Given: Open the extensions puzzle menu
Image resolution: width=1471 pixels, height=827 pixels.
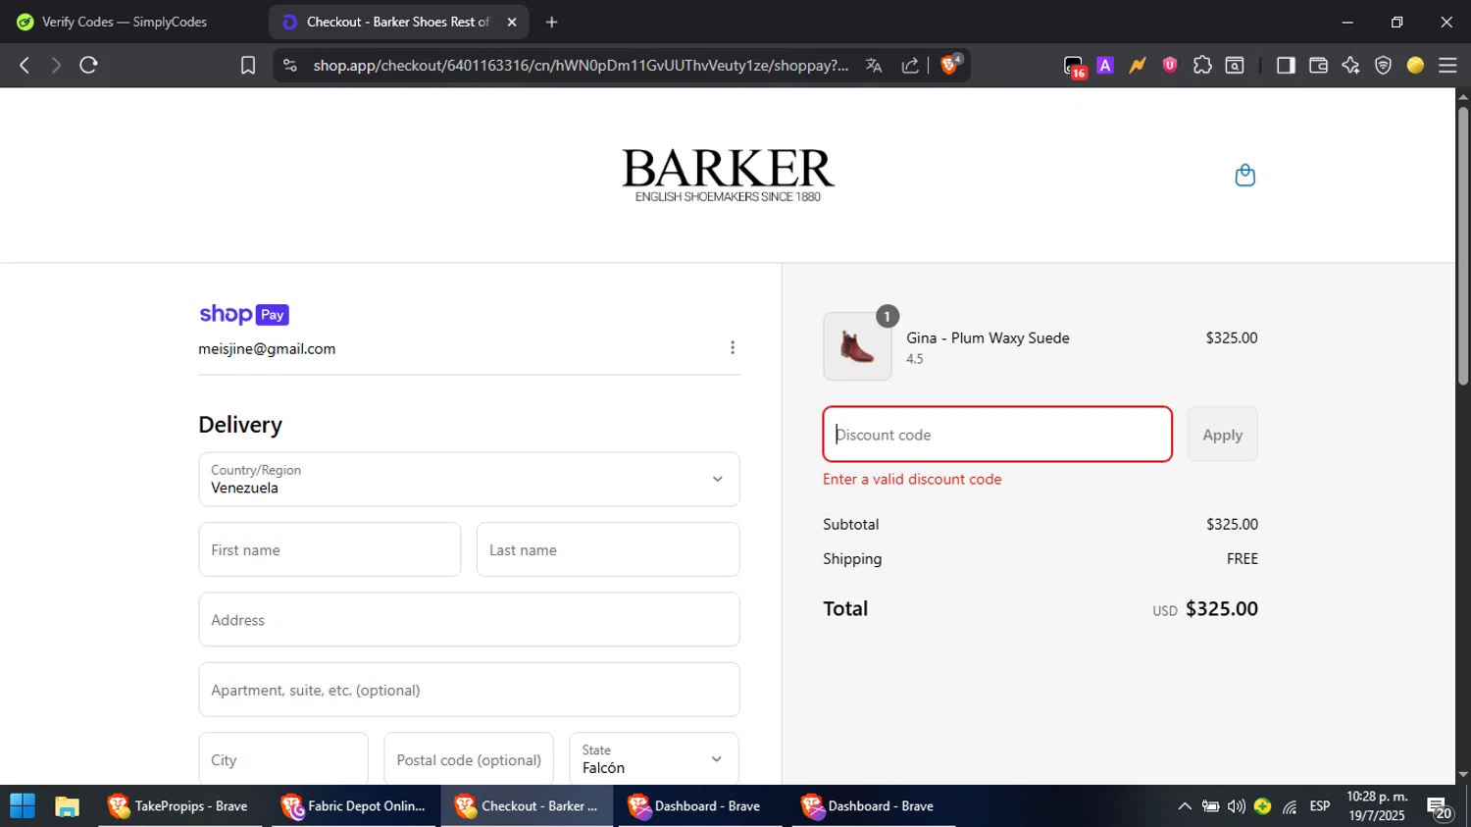Looking at the screenshot, I should pos(1202,65).
